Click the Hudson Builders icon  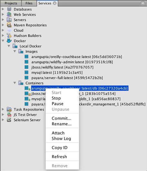tap(9, 36)
